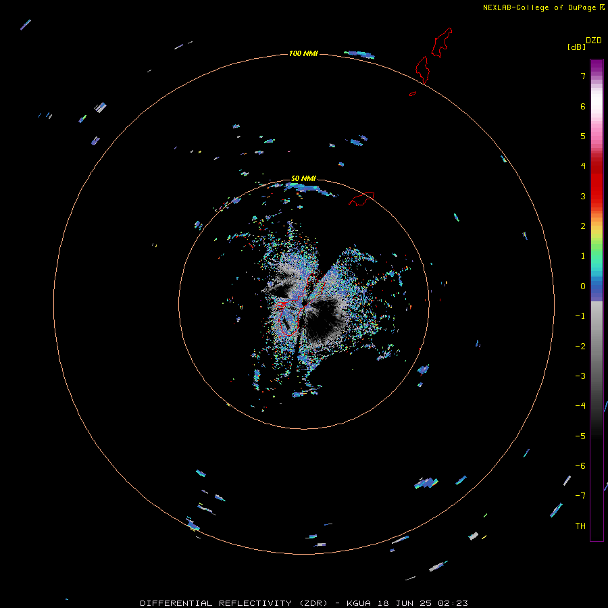Viewport: 608px width, 608px height.
Task: Click the 0 value on the color scale
Action: [x=583, y=286]
